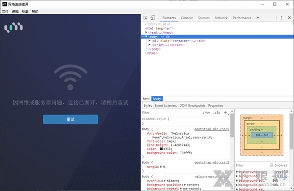
Task: Click the box model content size 509 × 641
Action: [262, 135]
